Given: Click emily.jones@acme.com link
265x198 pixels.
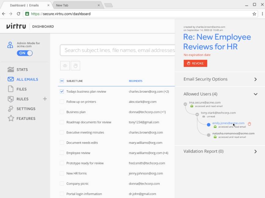Looking at the screenshot, I should (228, 123).
